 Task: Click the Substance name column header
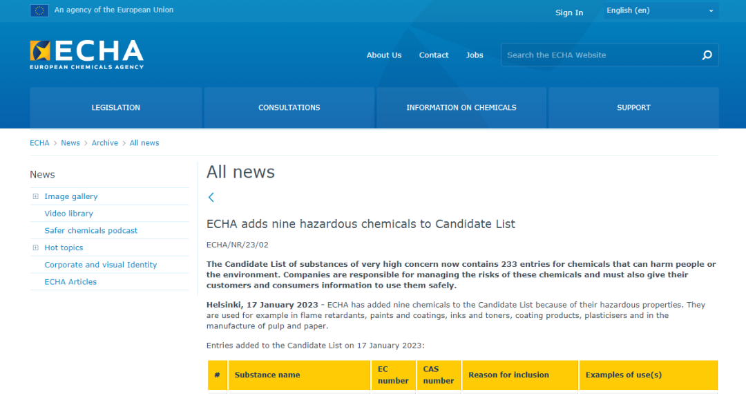tap(299, 375)
